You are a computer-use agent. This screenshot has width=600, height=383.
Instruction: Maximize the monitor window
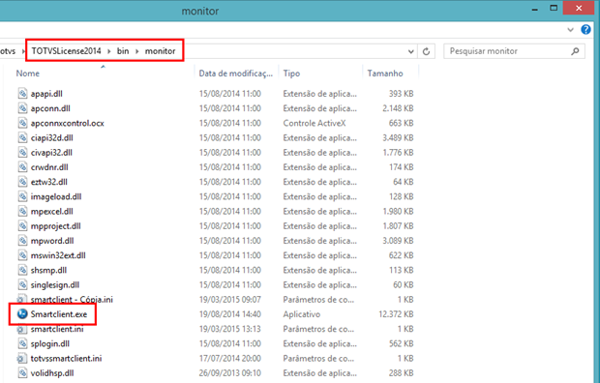point(554,8)
